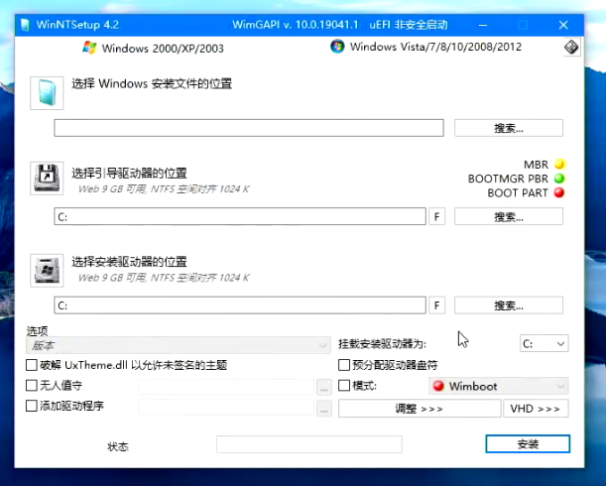The width and height of the screenshot is (606, 486).
Task: Click the red Wimboot indicator icon
Action: point(438,386)
